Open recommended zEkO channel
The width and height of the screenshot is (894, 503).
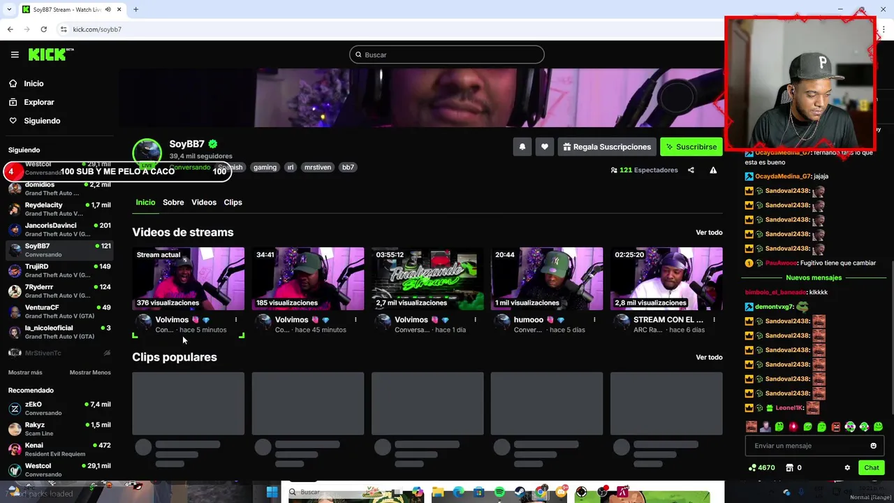[x=59, y=408]
